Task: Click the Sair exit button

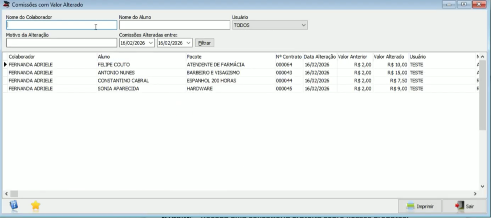Action: pos(464,206)
